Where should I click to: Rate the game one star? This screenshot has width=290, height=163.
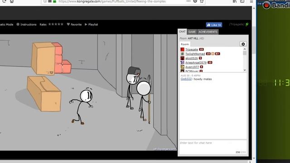[x=50, y=24]
